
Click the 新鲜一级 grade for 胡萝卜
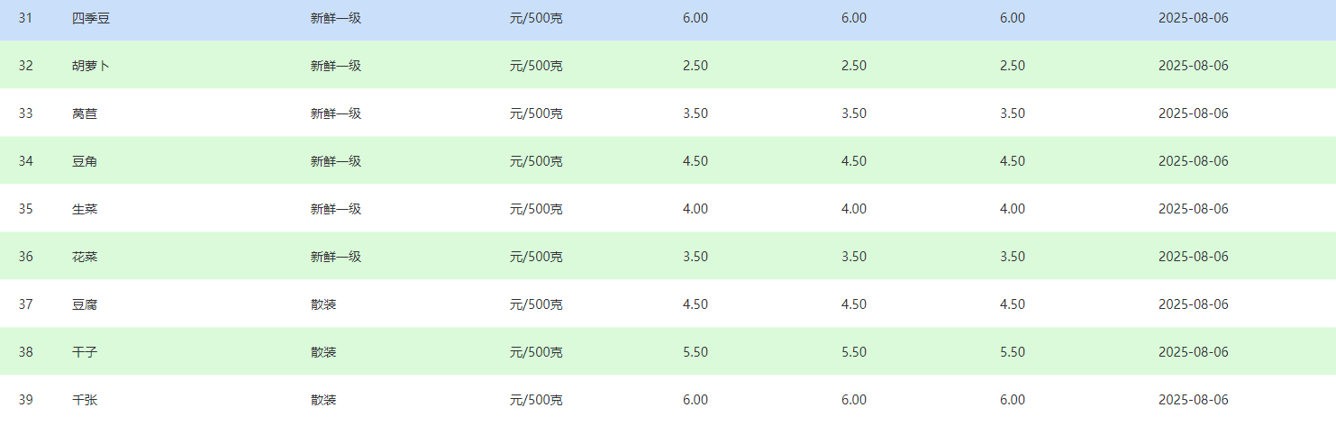pos(336,66)
